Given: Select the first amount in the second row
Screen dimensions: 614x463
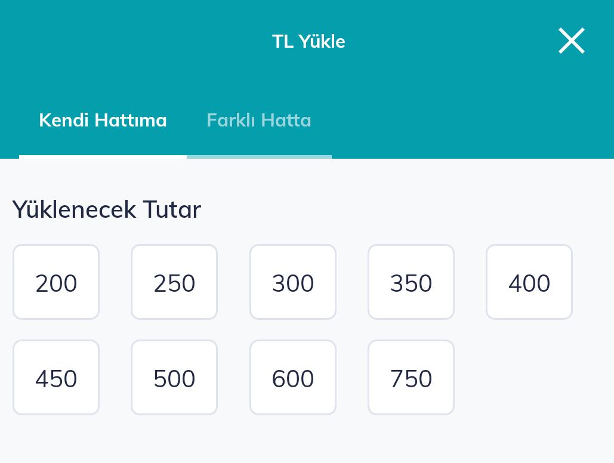Looking at the screenshot, I should click(x=56, y=377).
